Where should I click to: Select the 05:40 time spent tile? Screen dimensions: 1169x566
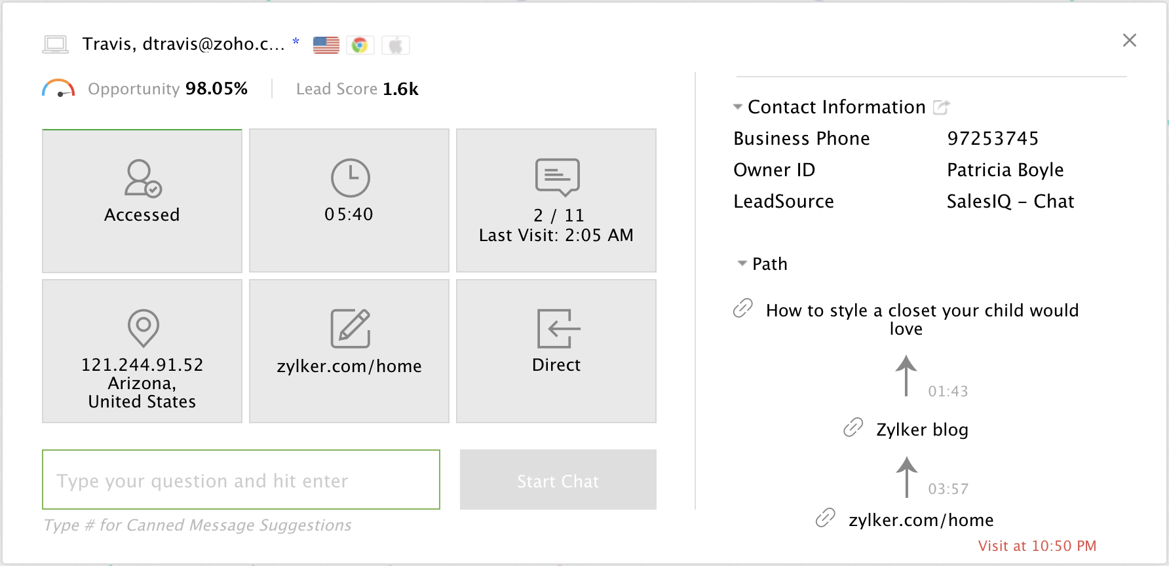coord(349,200)
